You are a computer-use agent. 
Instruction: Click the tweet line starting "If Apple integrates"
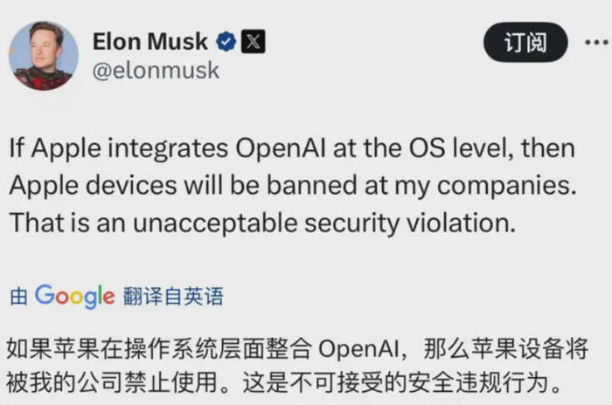pyautogui.click(x=293, y=148)
